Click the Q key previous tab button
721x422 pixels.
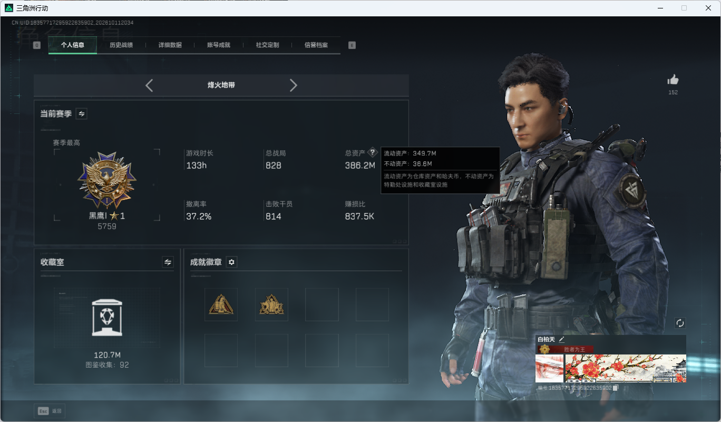coord(36,45)
